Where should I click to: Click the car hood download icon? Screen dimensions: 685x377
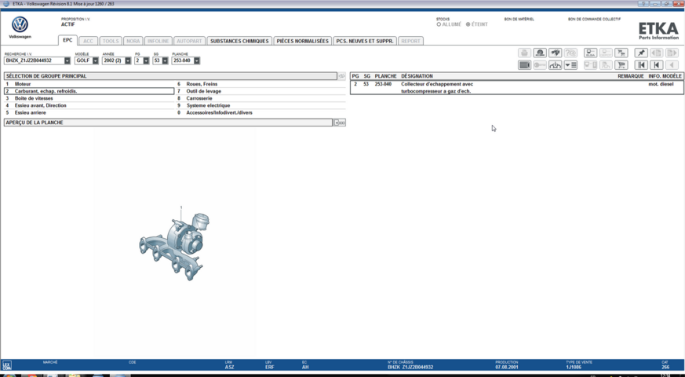[x=555, y=65]
